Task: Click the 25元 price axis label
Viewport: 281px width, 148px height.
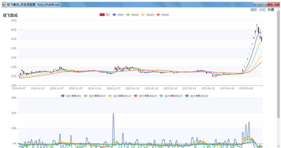Action: (x=14, y=57)
